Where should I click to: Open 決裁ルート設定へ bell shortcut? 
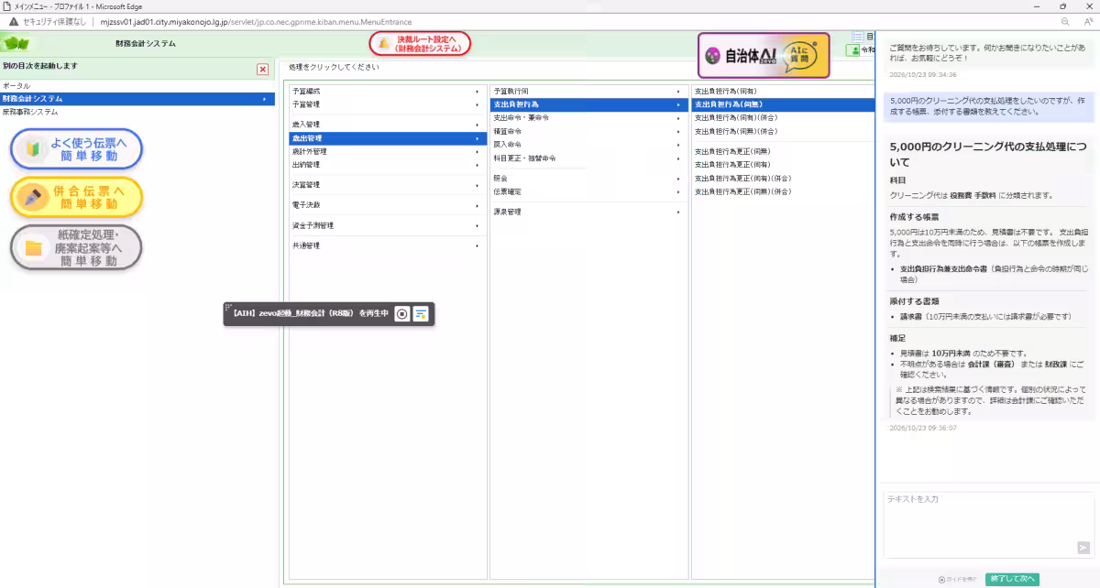[420, 44]
